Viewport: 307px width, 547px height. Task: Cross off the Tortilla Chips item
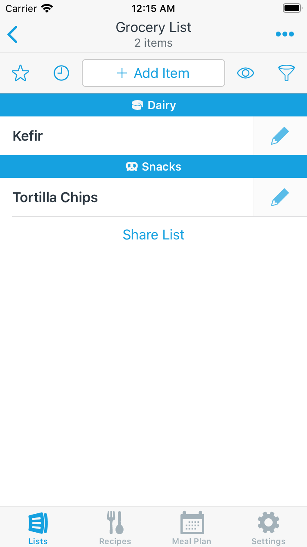[123, 197]
